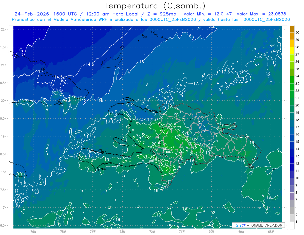Click the title 'Temperatura (C,somb.)'

(x=155, y=6)
